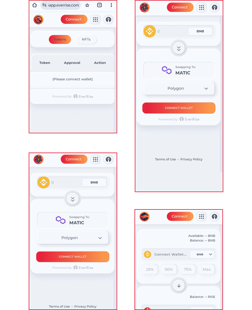Tap the browser home icon

coord(35,5)
